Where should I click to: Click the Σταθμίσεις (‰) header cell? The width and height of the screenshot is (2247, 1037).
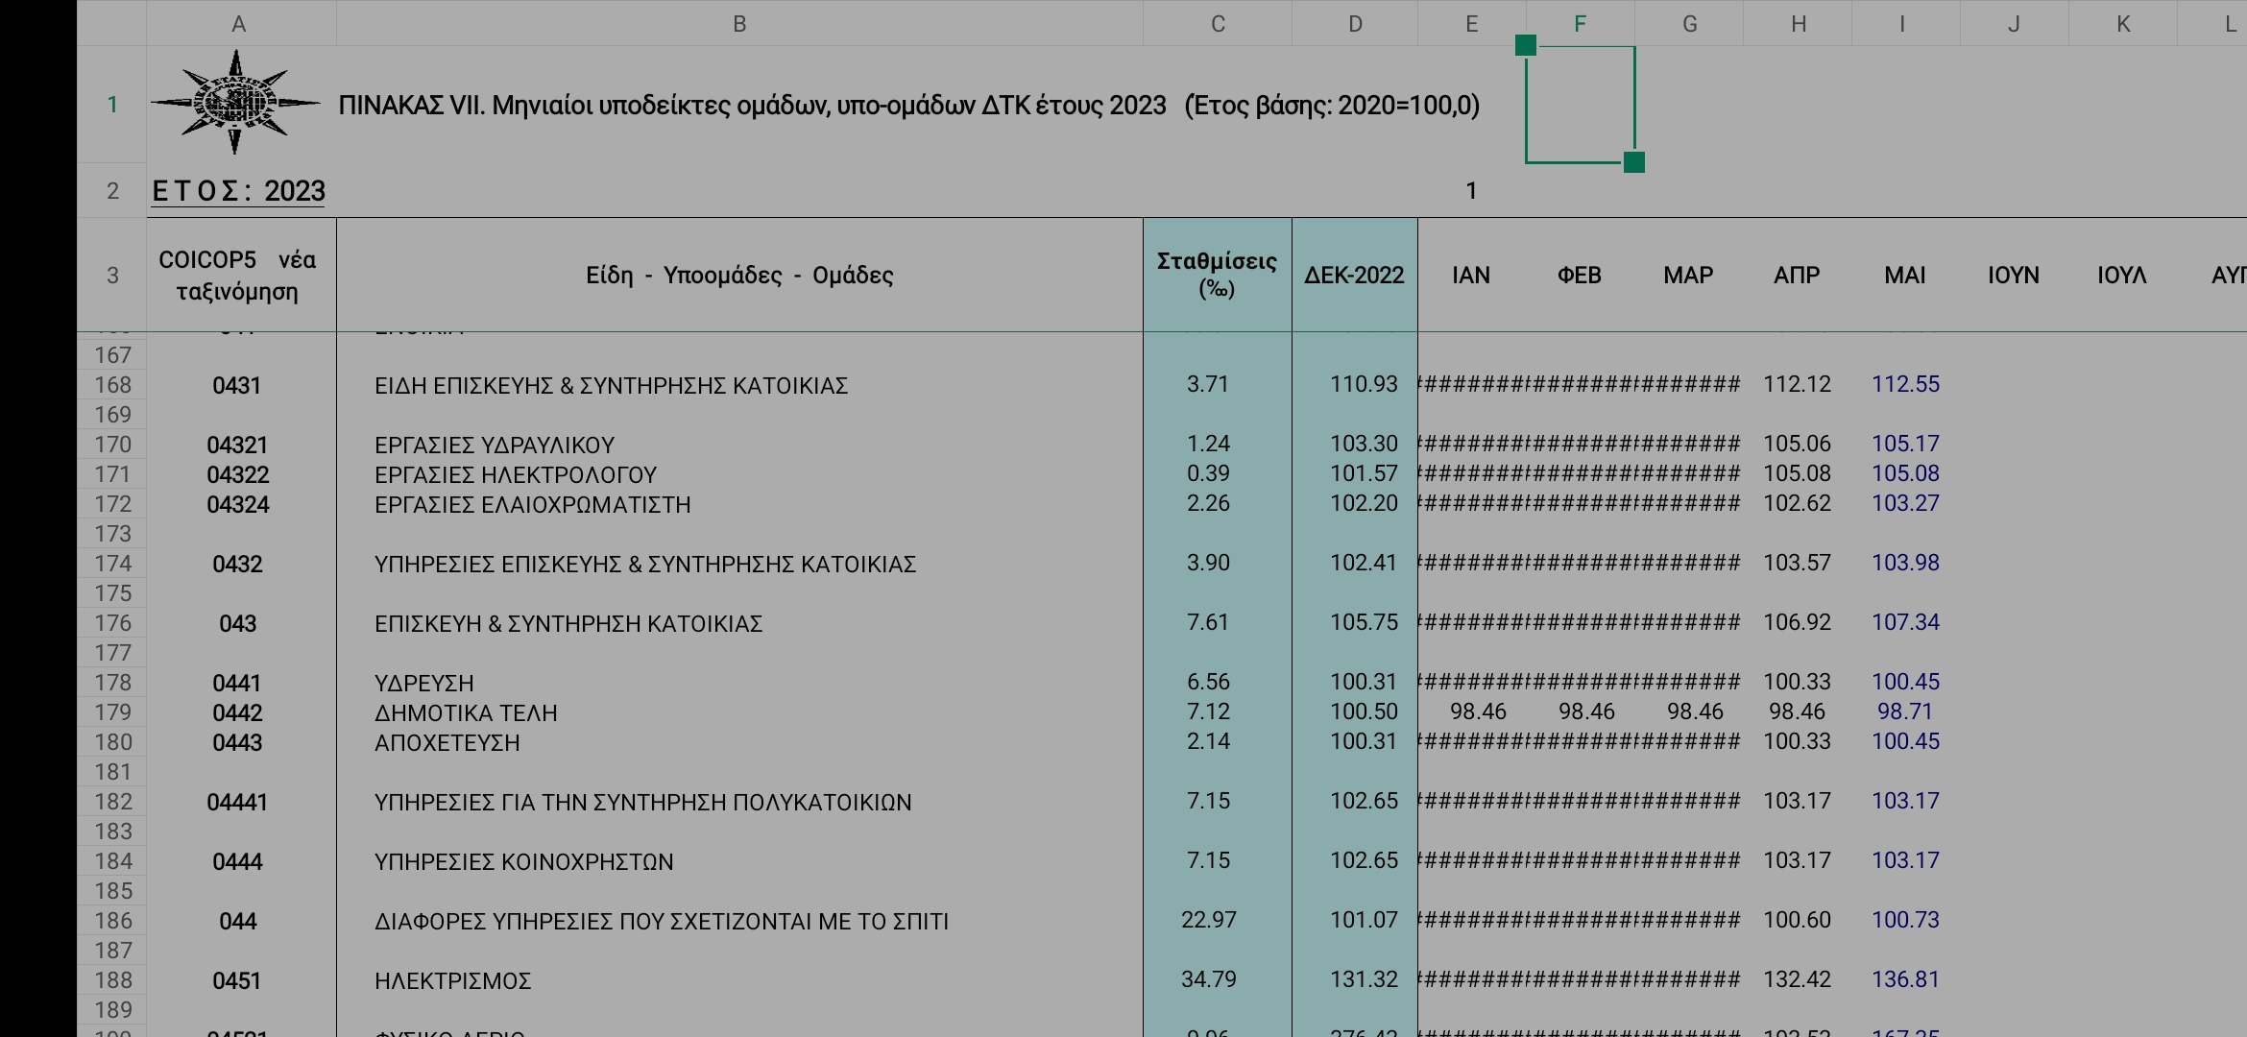point(1217,275)
